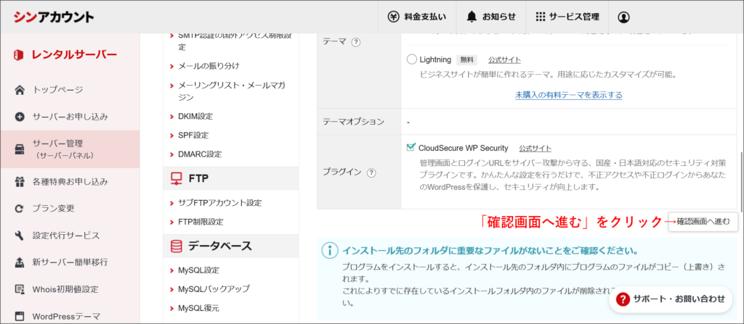Click the 無料 badge beside Lightning
This screenshot has height=324, width=744.
[467, 60]
